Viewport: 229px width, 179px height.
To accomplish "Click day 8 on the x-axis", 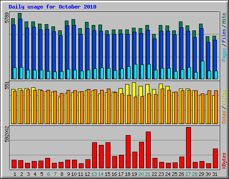I will pos(62,174).
